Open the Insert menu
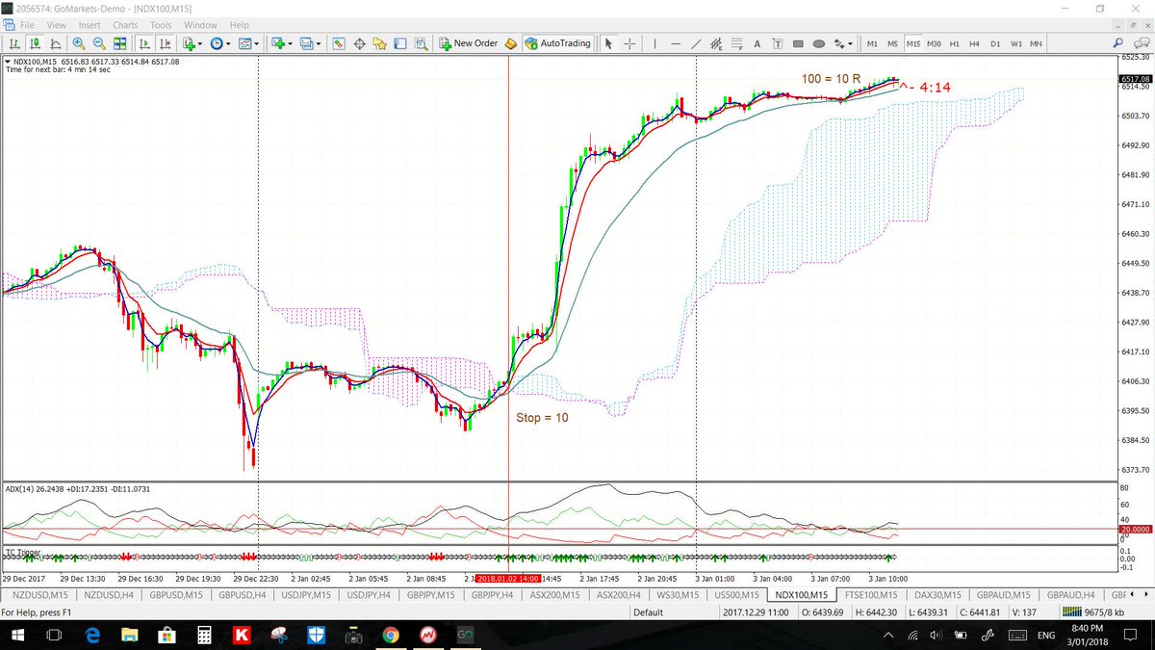 (90, 25)
